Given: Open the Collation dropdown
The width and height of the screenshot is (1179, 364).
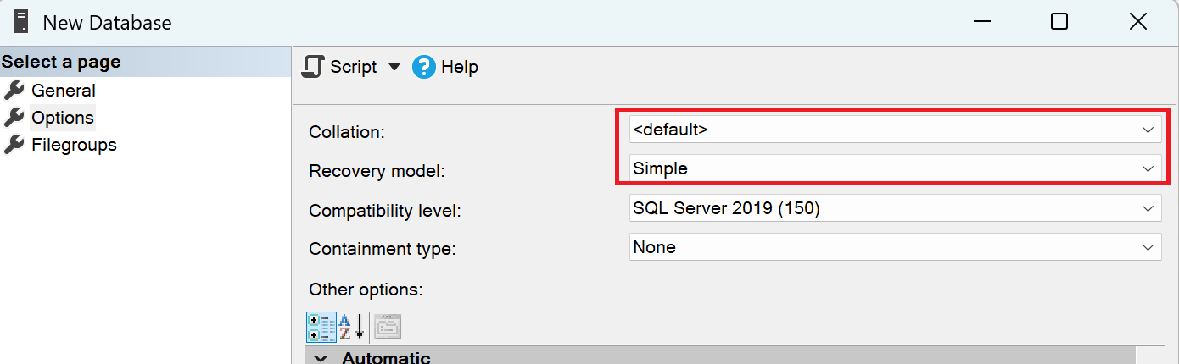Looking at the screenshot, I should pos(1148,130).
